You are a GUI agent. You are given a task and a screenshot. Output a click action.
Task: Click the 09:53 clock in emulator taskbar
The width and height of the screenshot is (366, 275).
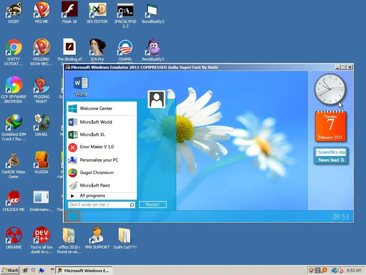click(341, 217)
